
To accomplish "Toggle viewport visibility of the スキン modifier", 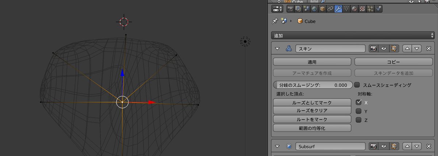I will click(x=383, y=49).
